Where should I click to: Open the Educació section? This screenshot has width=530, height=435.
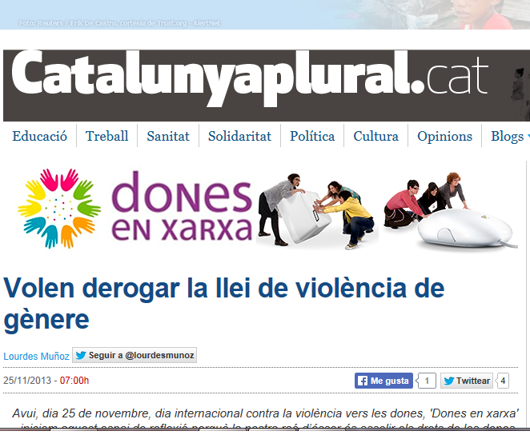click(39, 136)
